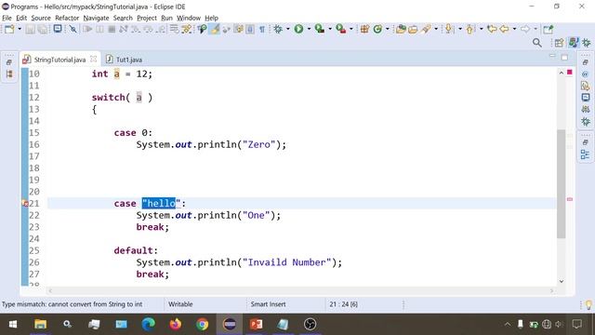
Task: Click the Previous Annotation up arrow icon
Action: [x=470, y=29]
